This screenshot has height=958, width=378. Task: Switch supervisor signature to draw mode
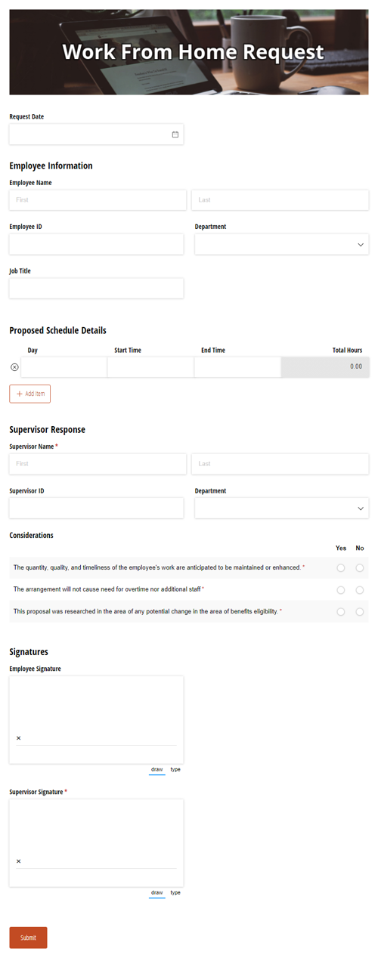156,892
